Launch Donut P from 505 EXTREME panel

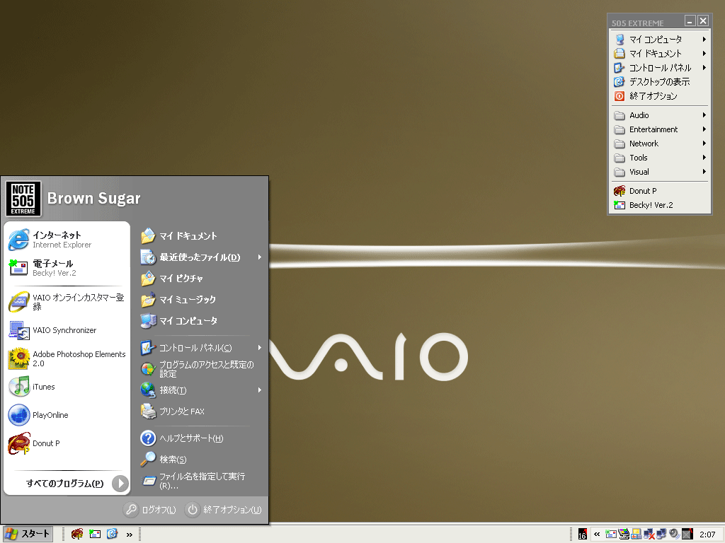(661, 191)
